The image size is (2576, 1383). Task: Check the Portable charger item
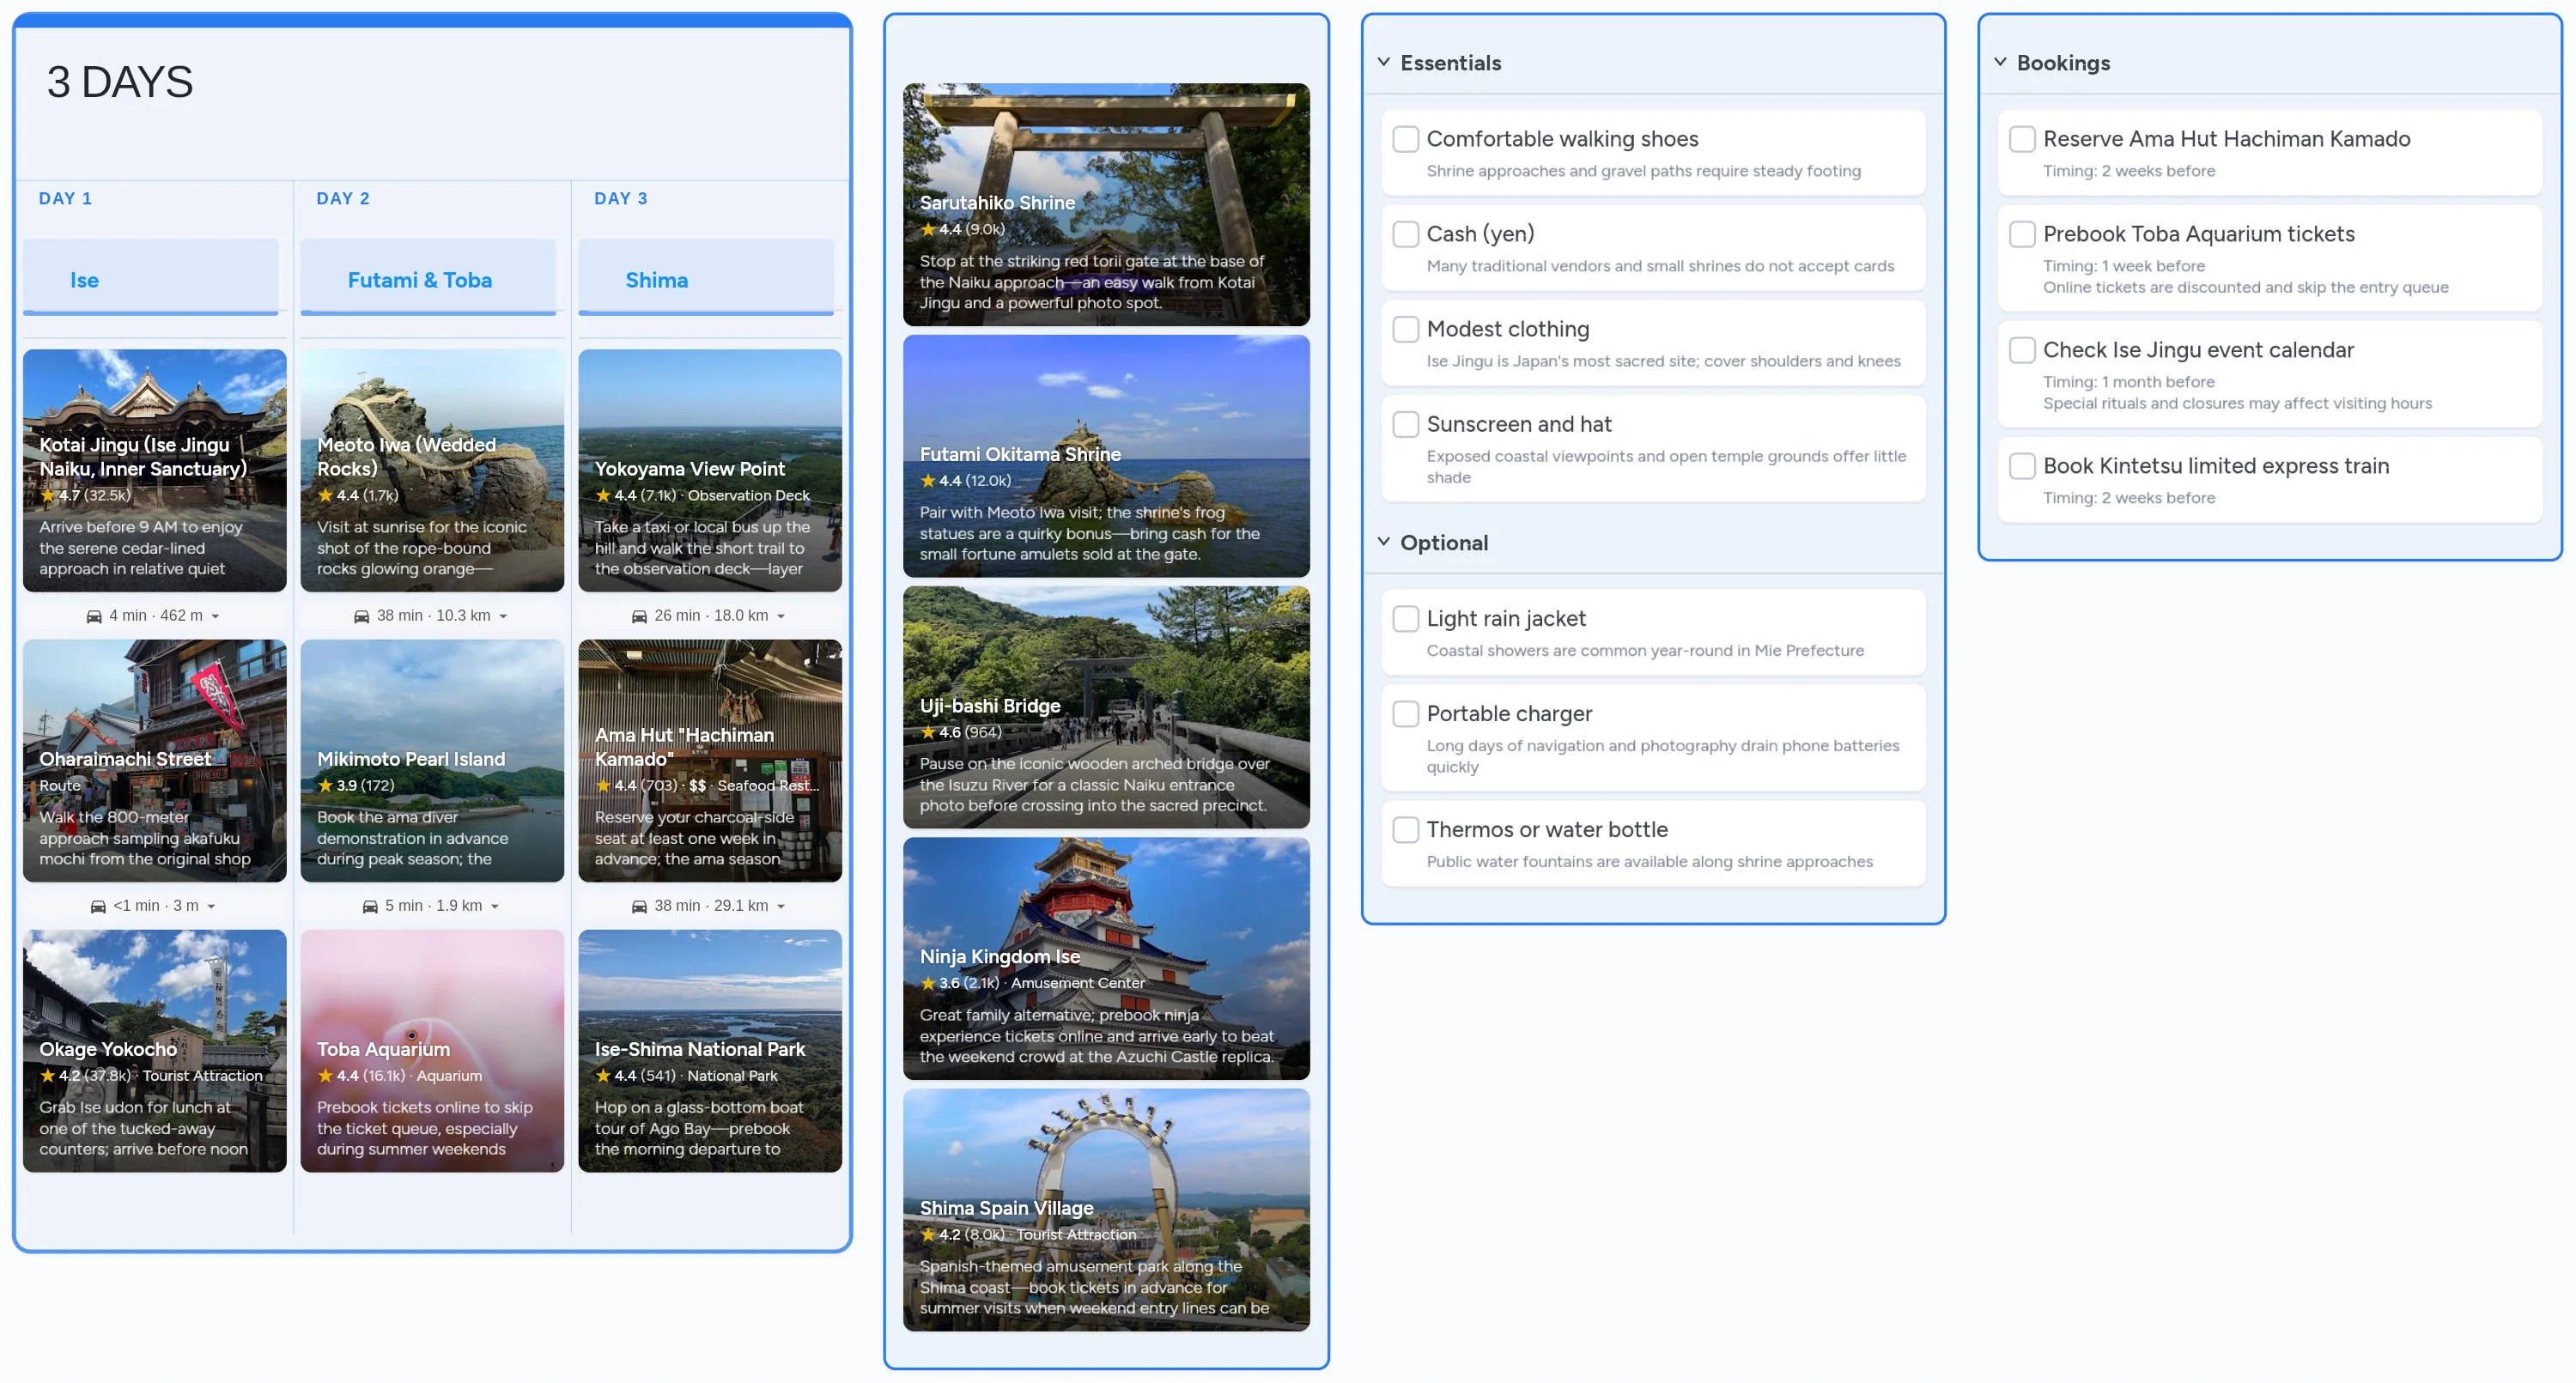pyautogui.click(x=1406, y=713)
